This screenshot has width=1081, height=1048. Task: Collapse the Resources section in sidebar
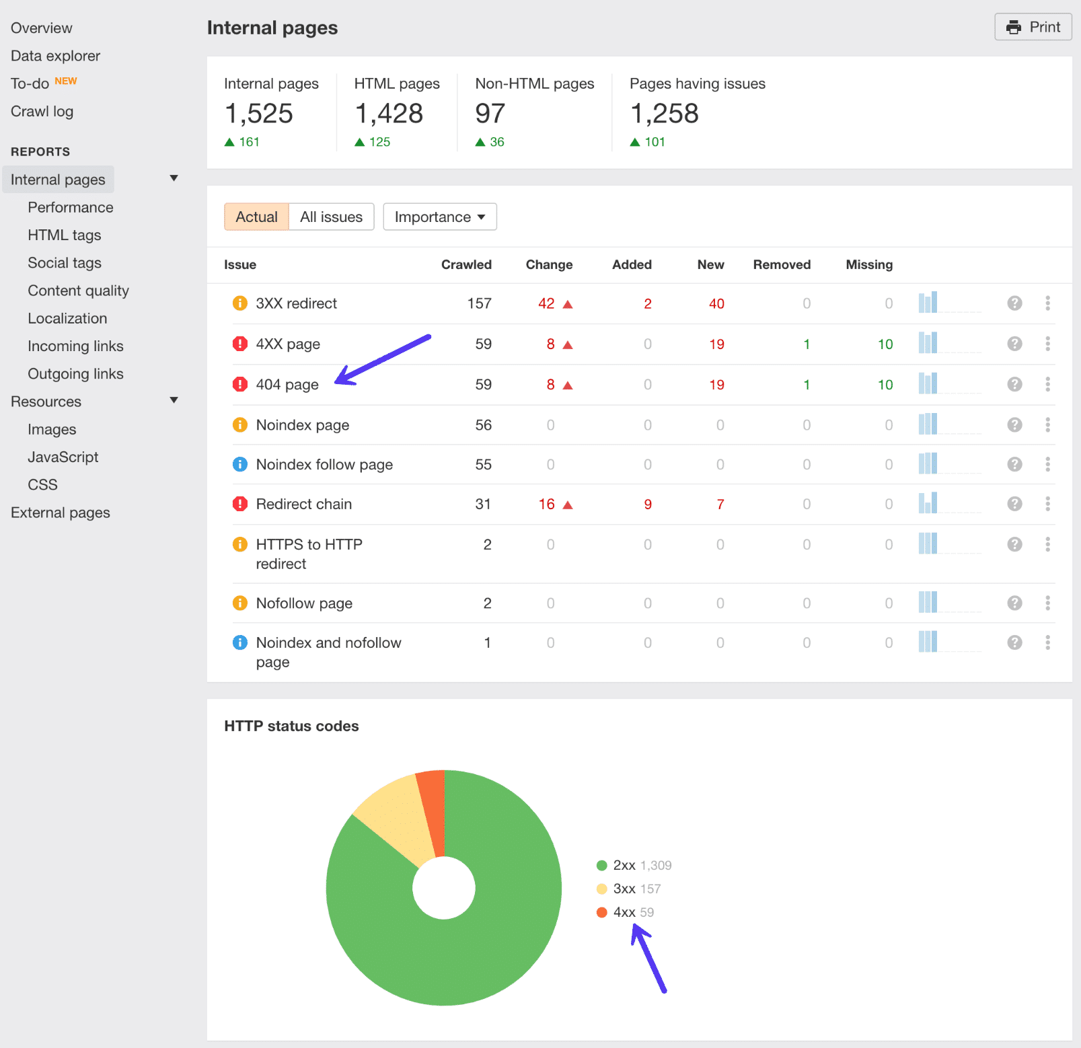pyautogui.click(x=174, y=400)
